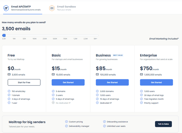Set slider to the 100K mark

click(35, 39)
